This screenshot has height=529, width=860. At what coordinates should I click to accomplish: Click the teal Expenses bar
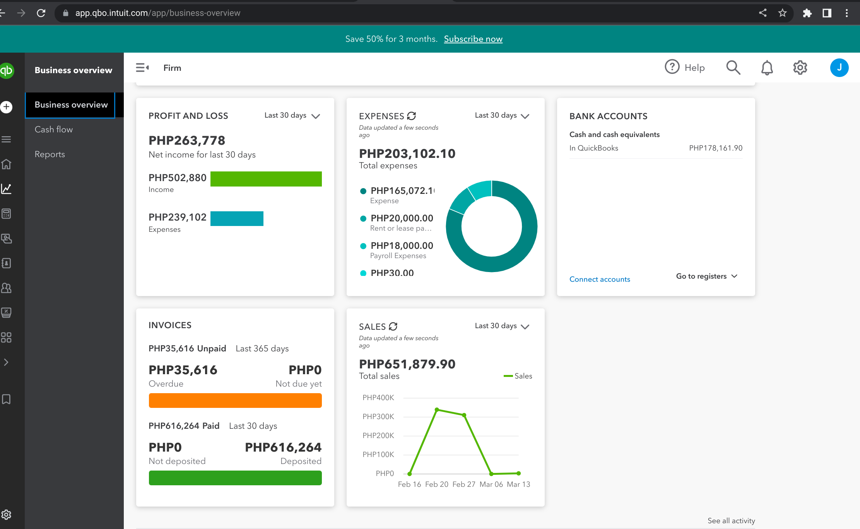237,218
